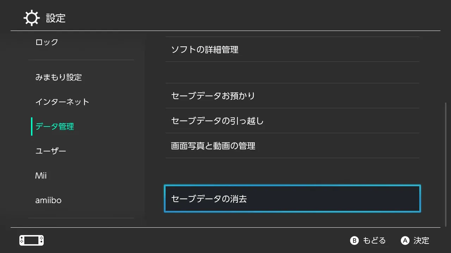Click the Switch console controller icon
Image resolution: width=451 pixels, height=253 pixels.
point(31,240)
